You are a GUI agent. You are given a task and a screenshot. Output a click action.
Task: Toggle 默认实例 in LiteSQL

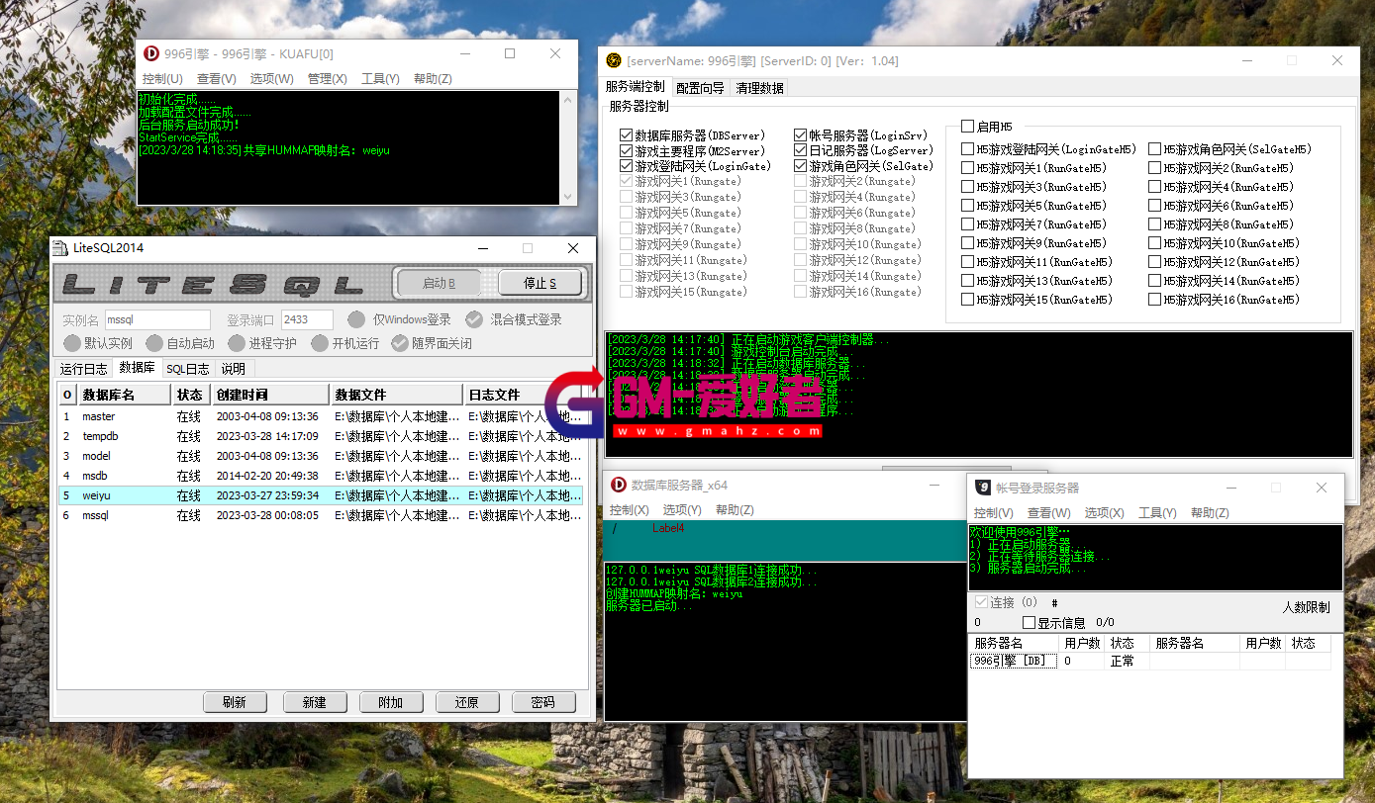click(72, 343)
